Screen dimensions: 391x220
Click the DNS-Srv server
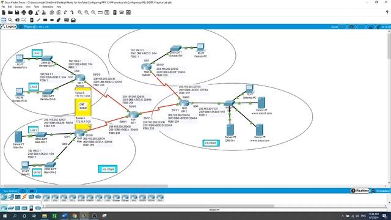(x=230, y=130)
